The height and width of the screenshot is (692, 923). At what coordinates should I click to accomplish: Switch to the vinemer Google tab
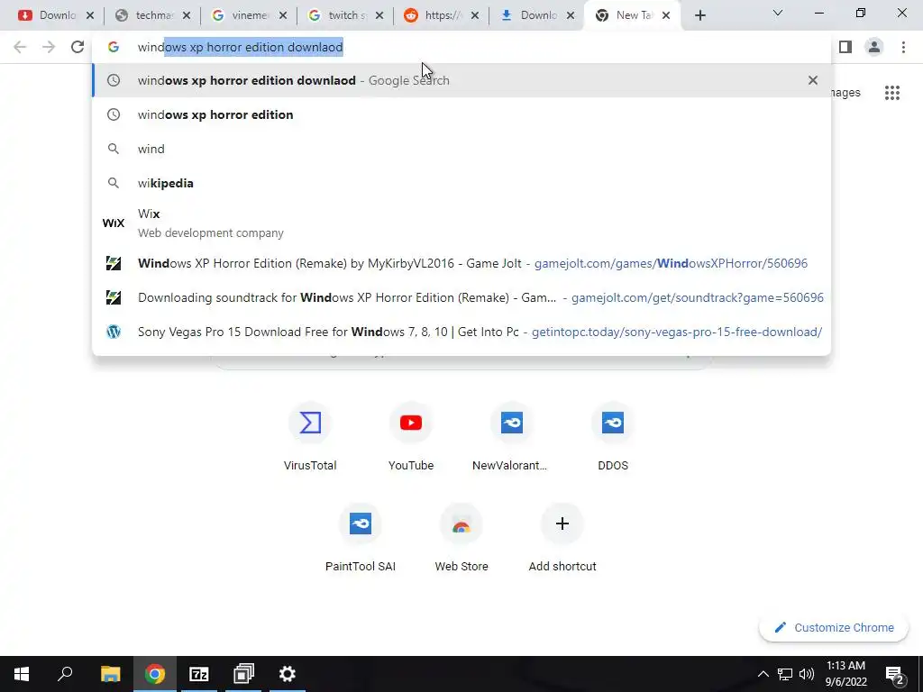(248, 15)
